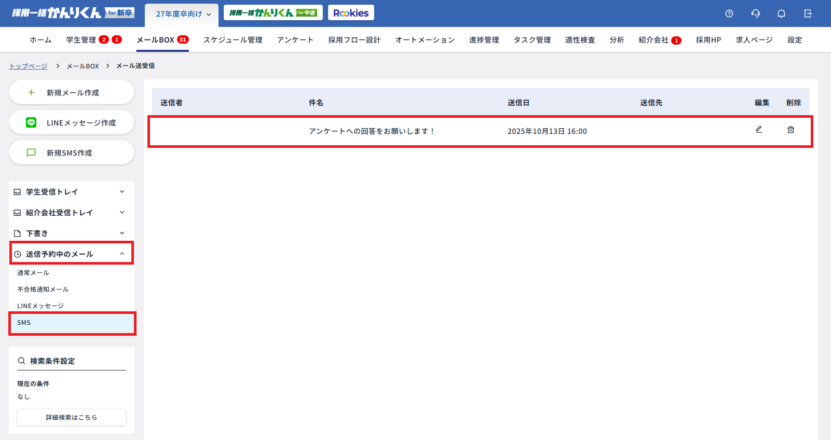The height and width of the screenshot is (440, 831).
Task: Expand the 学生受信トレイ section
Action: click(122, 191)
